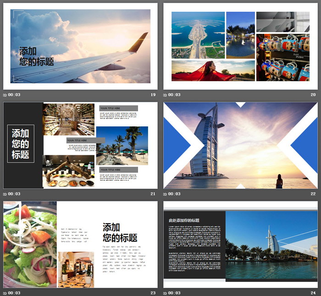Select the salad photo slide
The image size is (321, 296).
point(80,244)
